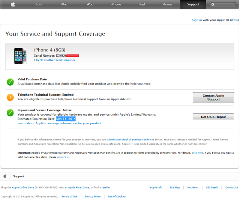This screenshot has height=199, width=240.
Task: Click the Apple icon in breadcrumb bar
Action: pos(5,176)
